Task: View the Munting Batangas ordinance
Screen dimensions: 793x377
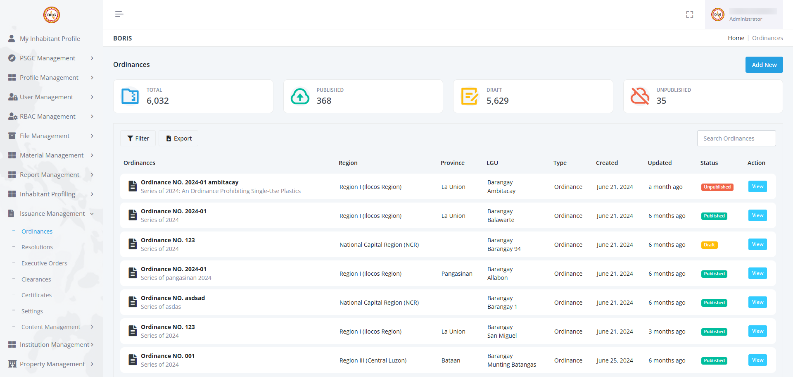Action: pos(757,360)
